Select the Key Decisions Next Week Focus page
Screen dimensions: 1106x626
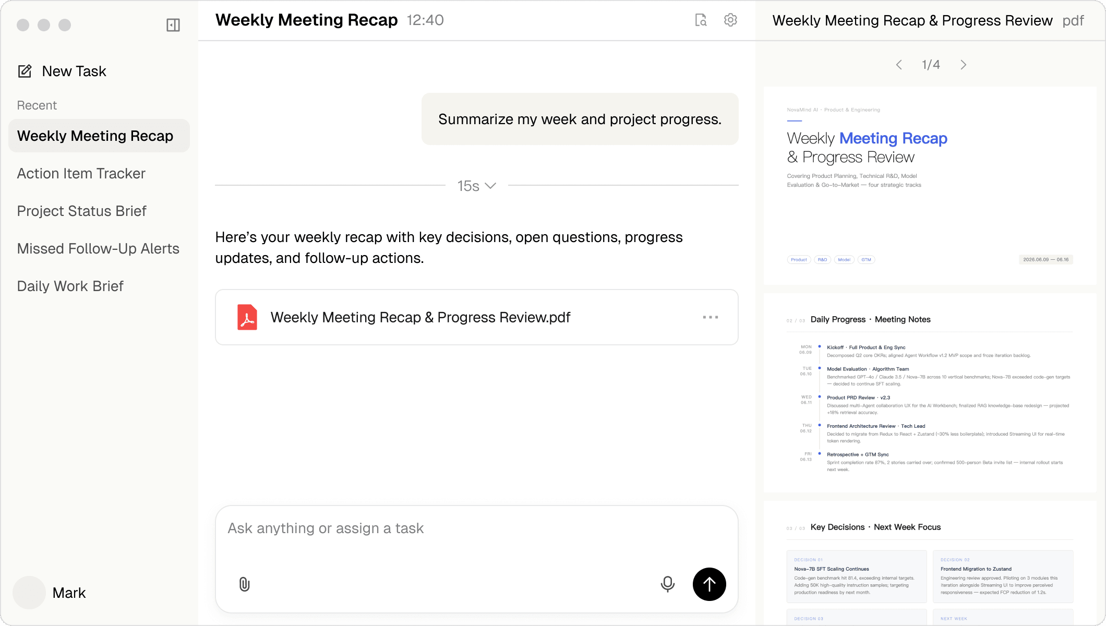click(930, 562)
